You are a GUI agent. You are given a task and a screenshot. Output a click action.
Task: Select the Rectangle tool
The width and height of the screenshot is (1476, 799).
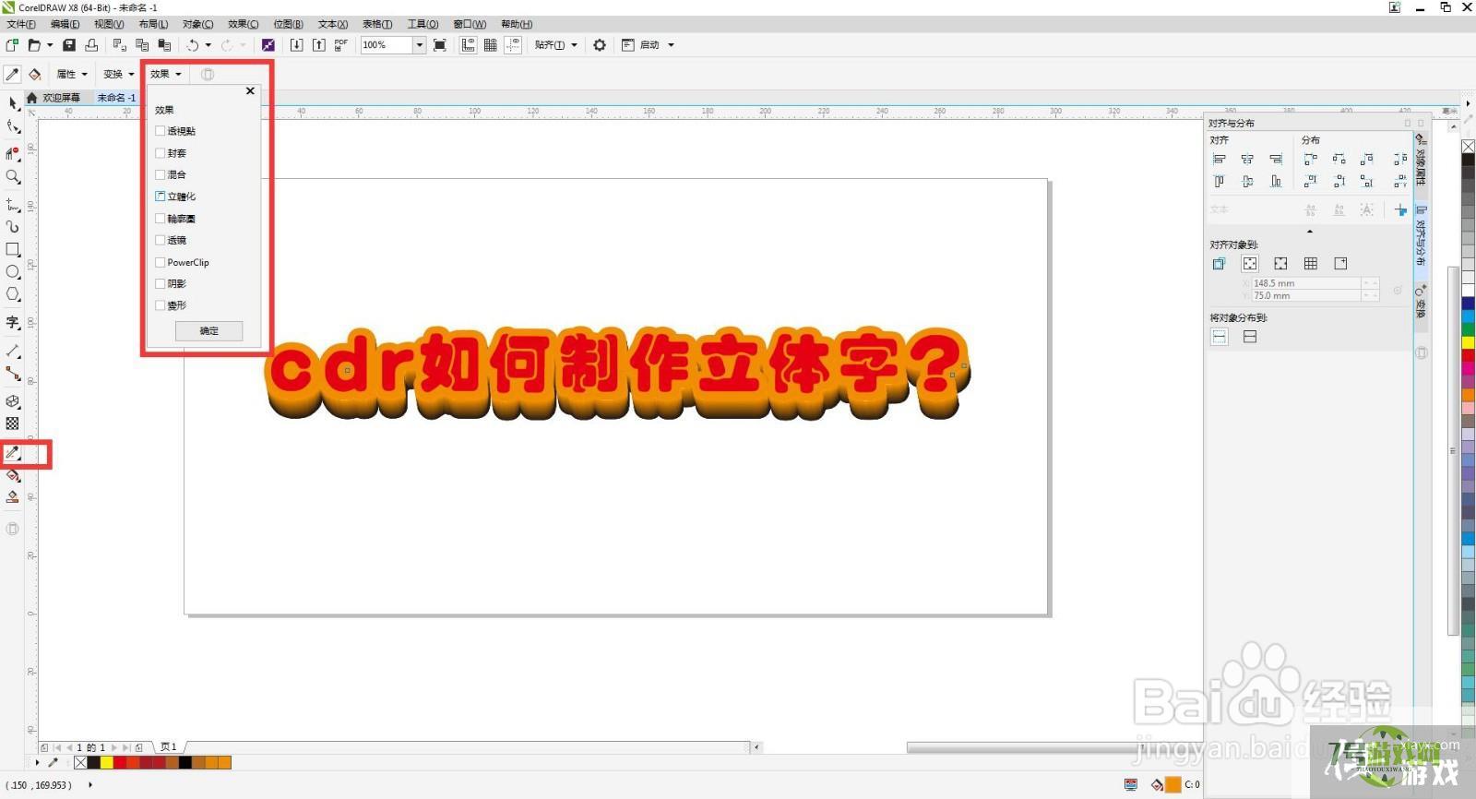coord(13,249)
